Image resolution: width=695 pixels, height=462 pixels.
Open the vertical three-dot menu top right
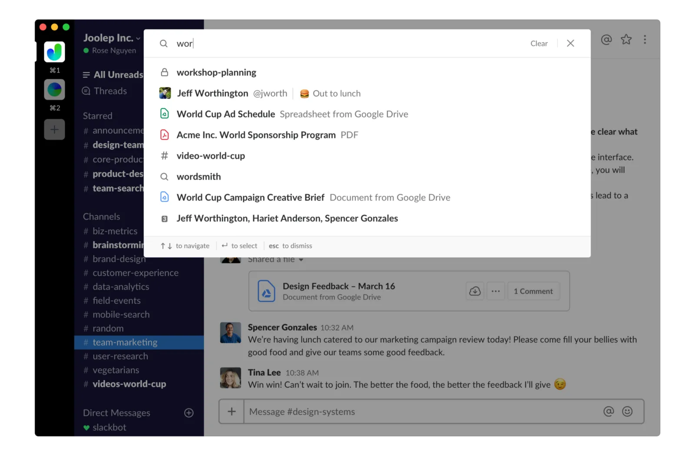[x=645, y=40]
